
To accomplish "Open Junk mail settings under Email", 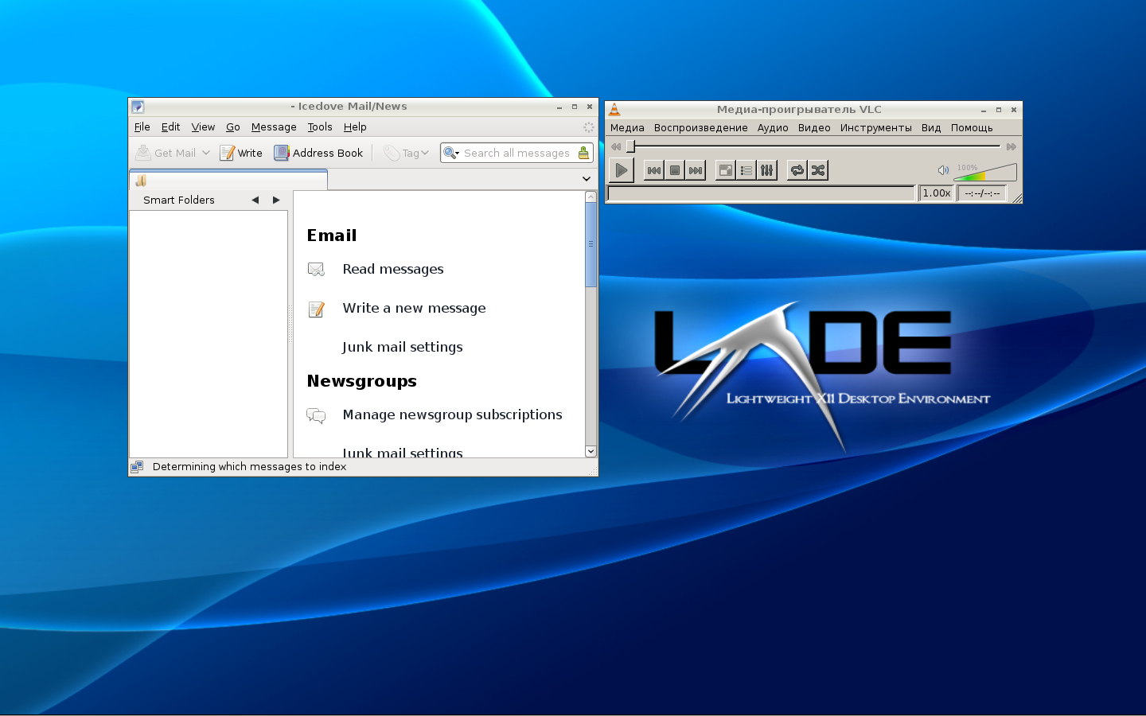I will tap(402, 347).
